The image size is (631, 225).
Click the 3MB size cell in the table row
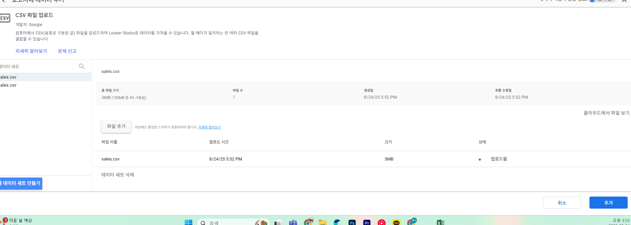(389, 159)
